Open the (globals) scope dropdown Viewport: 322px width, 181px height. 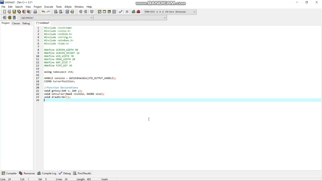pos(57,18)
